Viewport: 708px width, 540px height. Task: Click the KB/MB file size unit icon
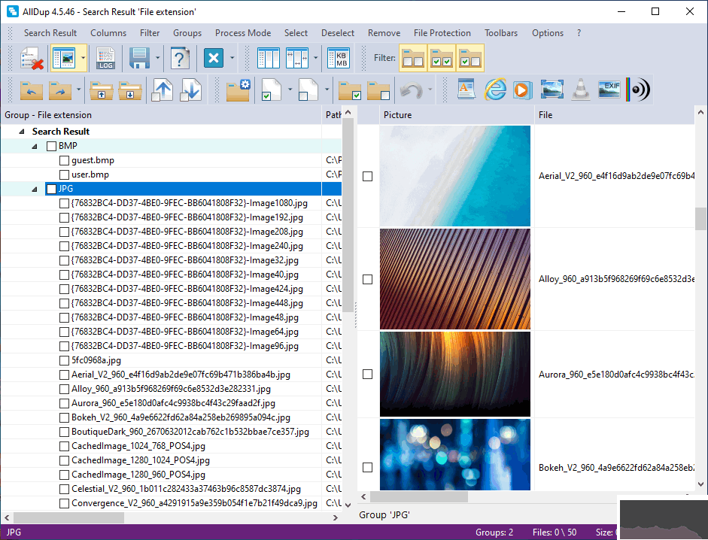click(340, 58)
